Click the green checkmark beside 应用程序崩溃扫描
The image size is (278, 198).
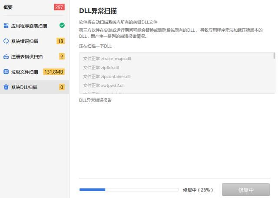[62, 25]
